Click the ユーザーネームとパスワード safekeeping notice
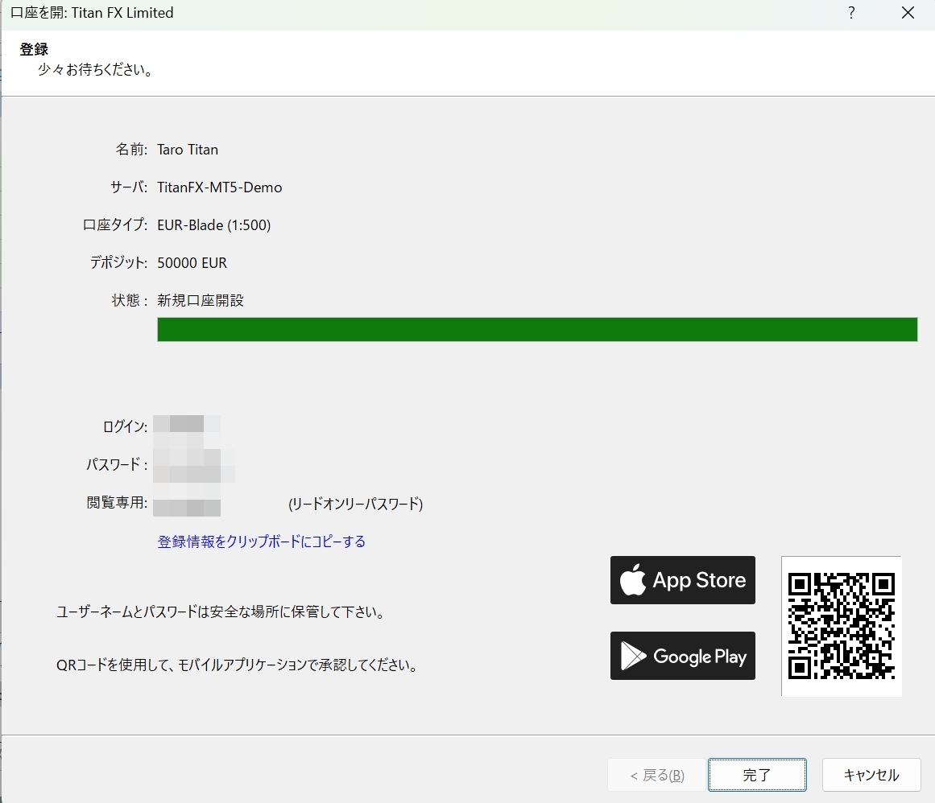This screenshot has width=935, height=803. point(221,612)
